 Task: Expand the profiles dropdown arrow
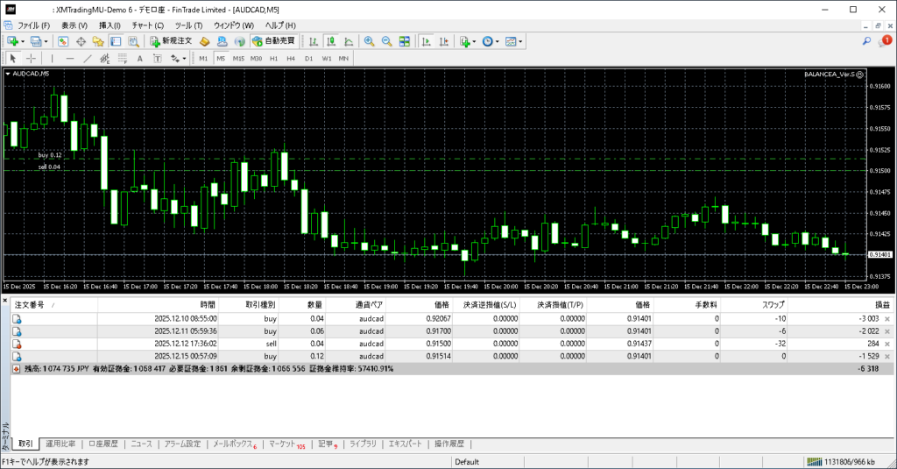click(x=45, y=41)
